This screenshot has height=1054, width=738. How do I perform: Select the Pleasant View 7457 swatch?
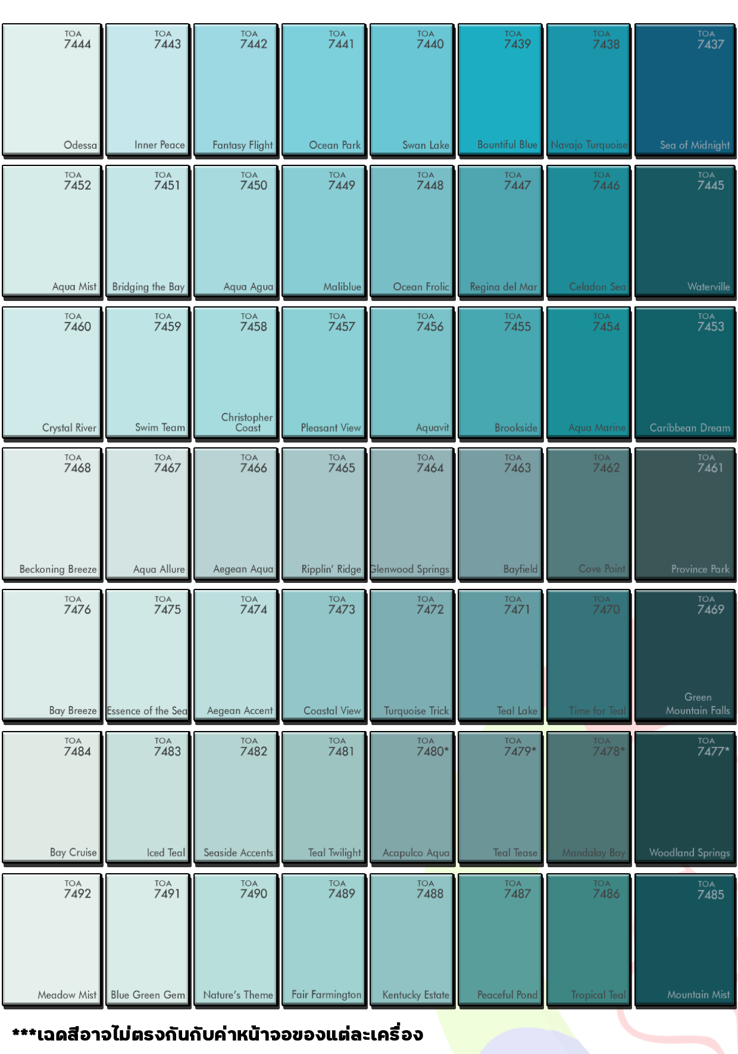324,373
